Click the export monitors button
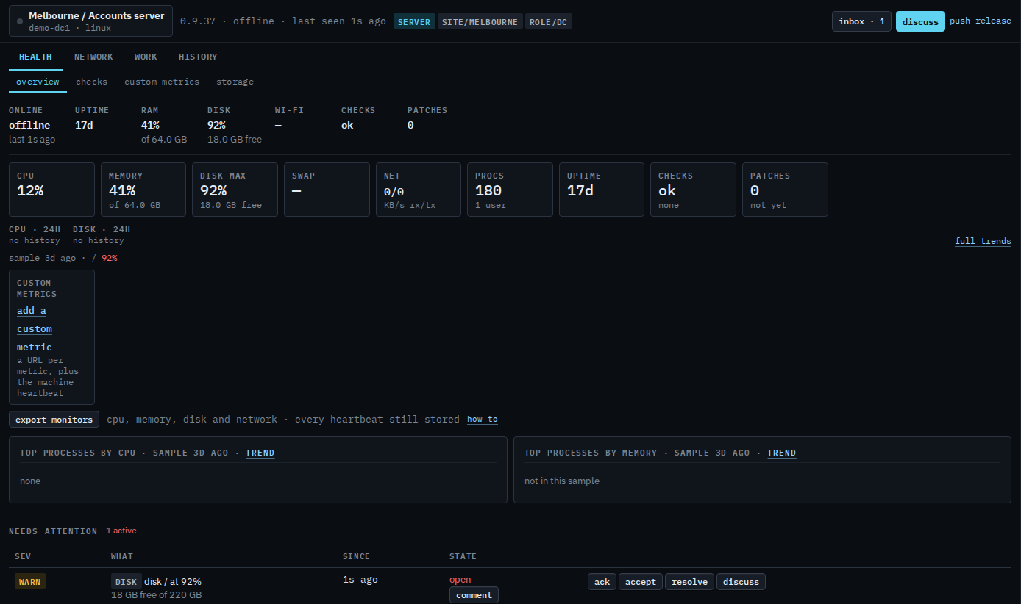1021x604 pixels. pos(54,420)
